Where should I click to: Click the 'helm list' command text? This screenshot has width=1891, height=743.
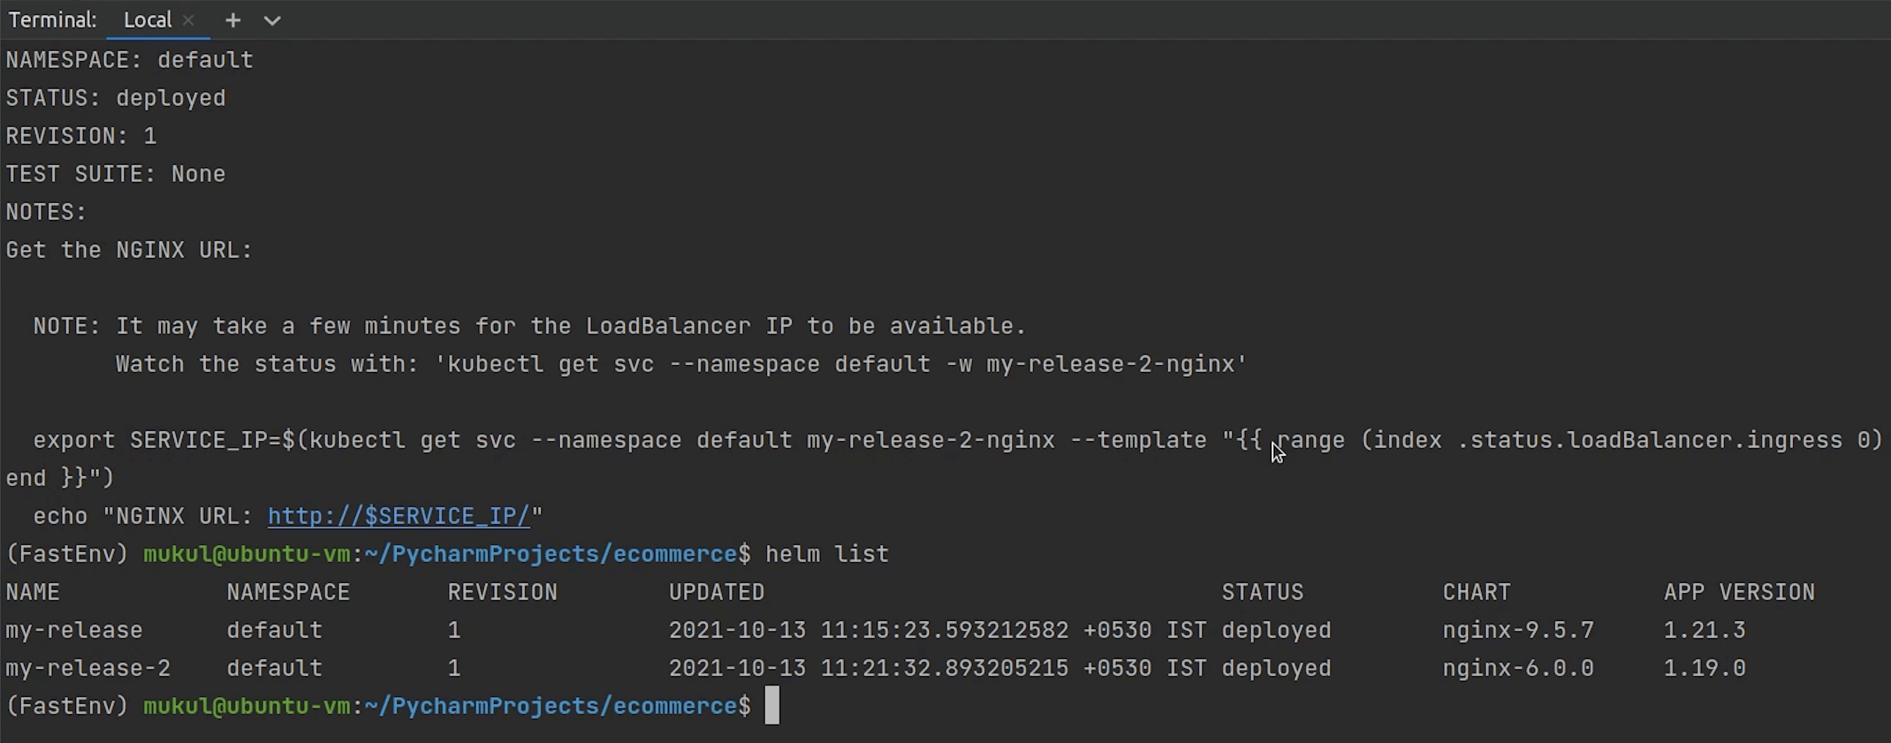point(826,554)
